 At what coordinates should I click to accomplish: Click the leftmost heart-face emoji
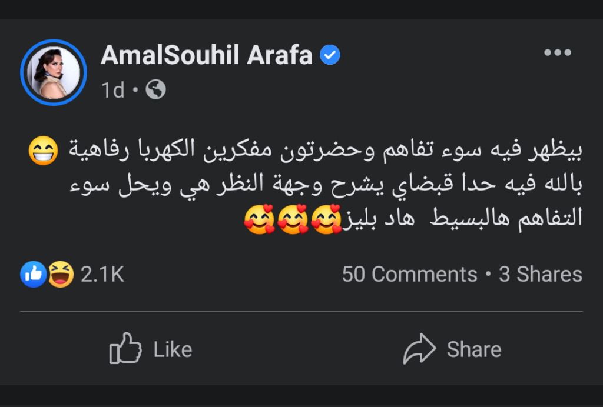(x=259, y=219)
